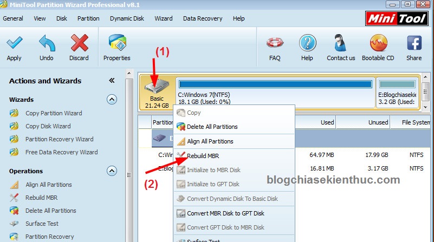Viewport: 434px width, 242px height.
Task: Open the Partition menu
Action: pos(88,18)
